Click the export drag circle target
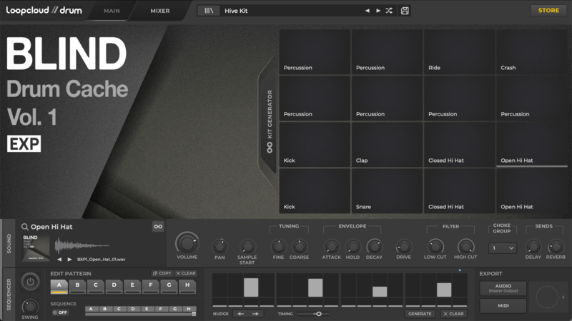 click(x=547, y=297)
